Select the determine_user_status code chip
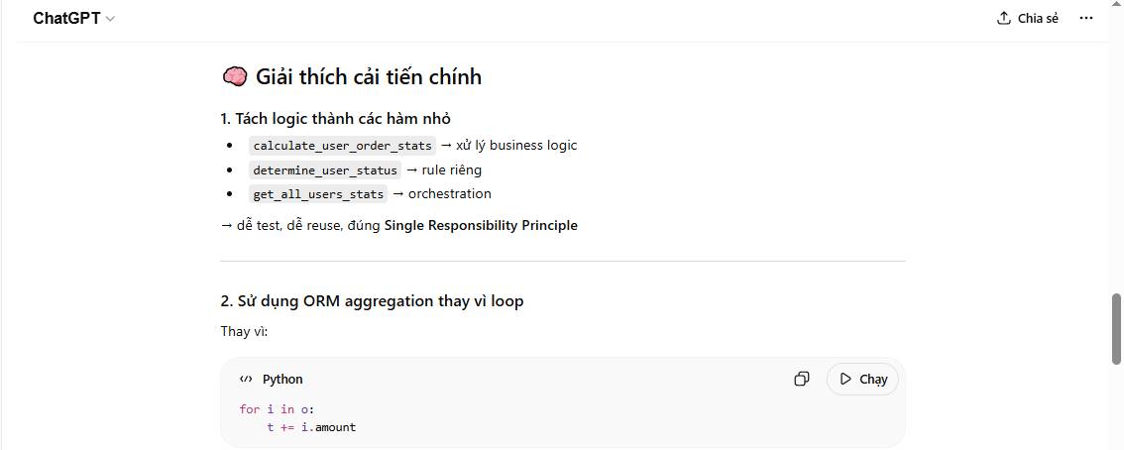Viewport: 1124px width, 450px height. pyautogui.click(x=325, y=170)
